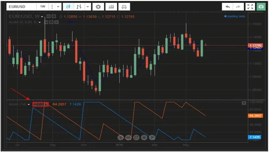Redo the chart action arrow
This screenshot has height=152, width=270.
tap(238, 7)
